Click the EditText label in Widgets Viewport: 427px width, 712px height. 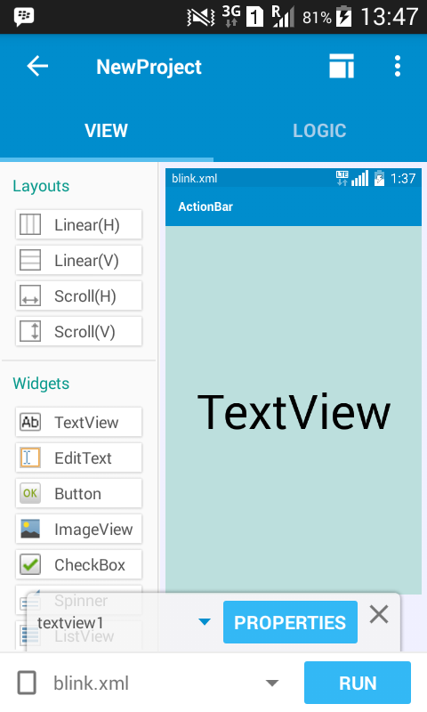coord(83,458)
